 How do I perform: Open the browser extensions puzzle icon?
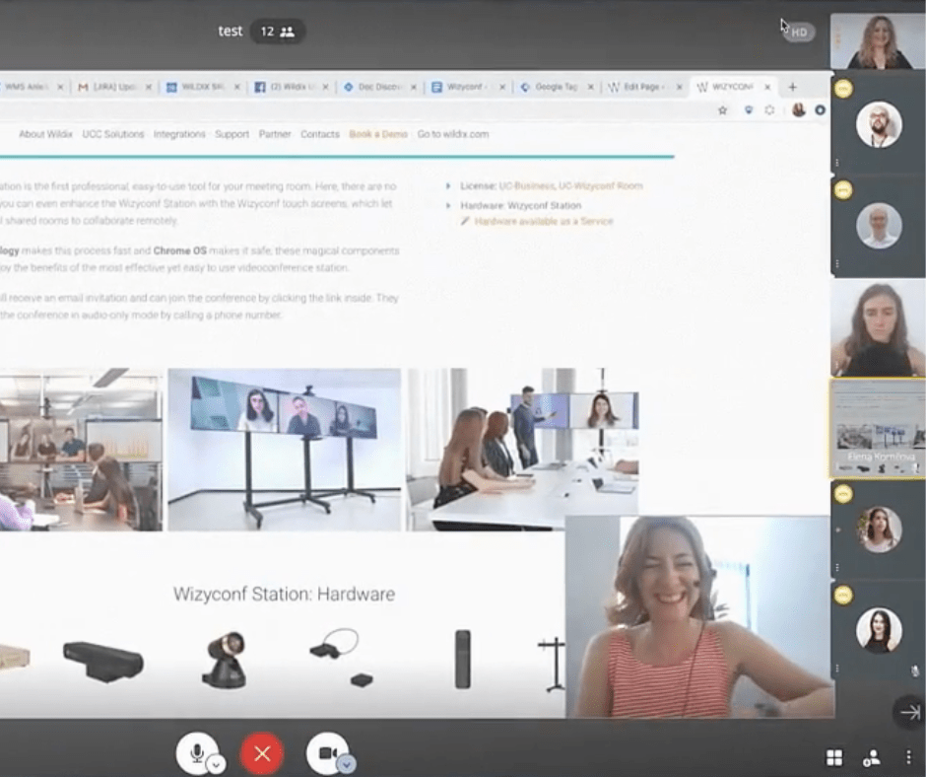tap(769, 110)
